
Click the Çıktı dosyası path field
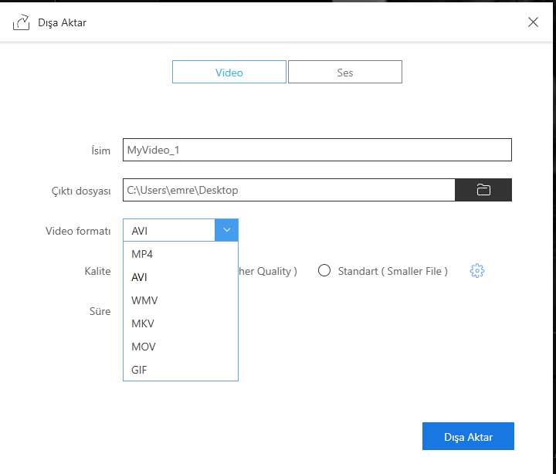point(289,190)
